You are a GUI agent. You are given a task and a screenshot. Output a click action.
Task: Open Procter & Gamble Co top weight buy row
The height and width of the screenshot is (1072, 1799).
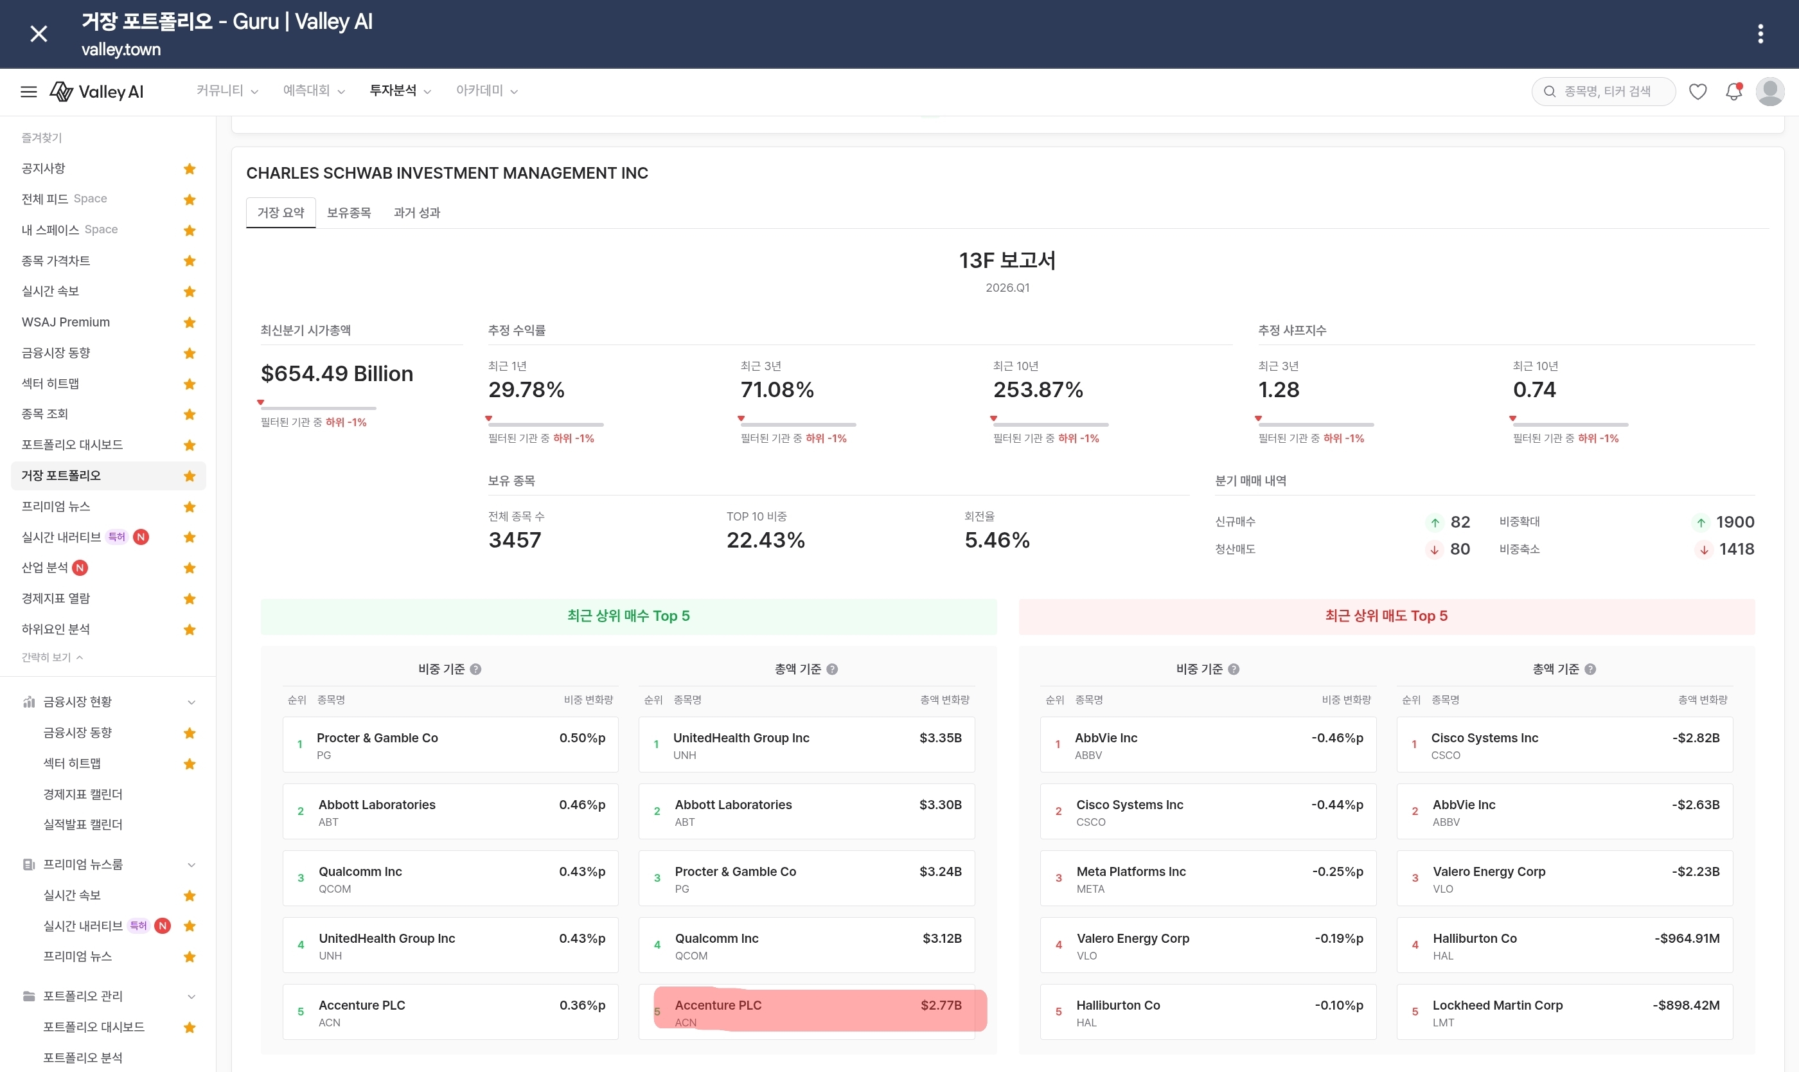point(450,745)
